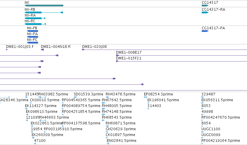Select the 8053 feature arrow

coord(203,109)
